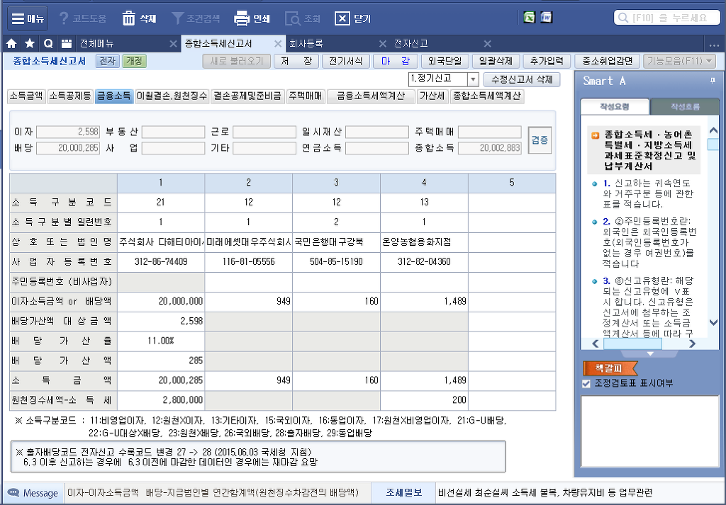Expand the 기능모음(F11) dropdown
The height and width of the screenshot is (505, 726).
click(679, 62)
